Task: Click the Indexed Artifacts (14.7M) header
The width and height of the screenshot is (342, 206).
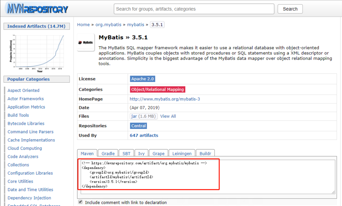Action: [x=37, y=26]
